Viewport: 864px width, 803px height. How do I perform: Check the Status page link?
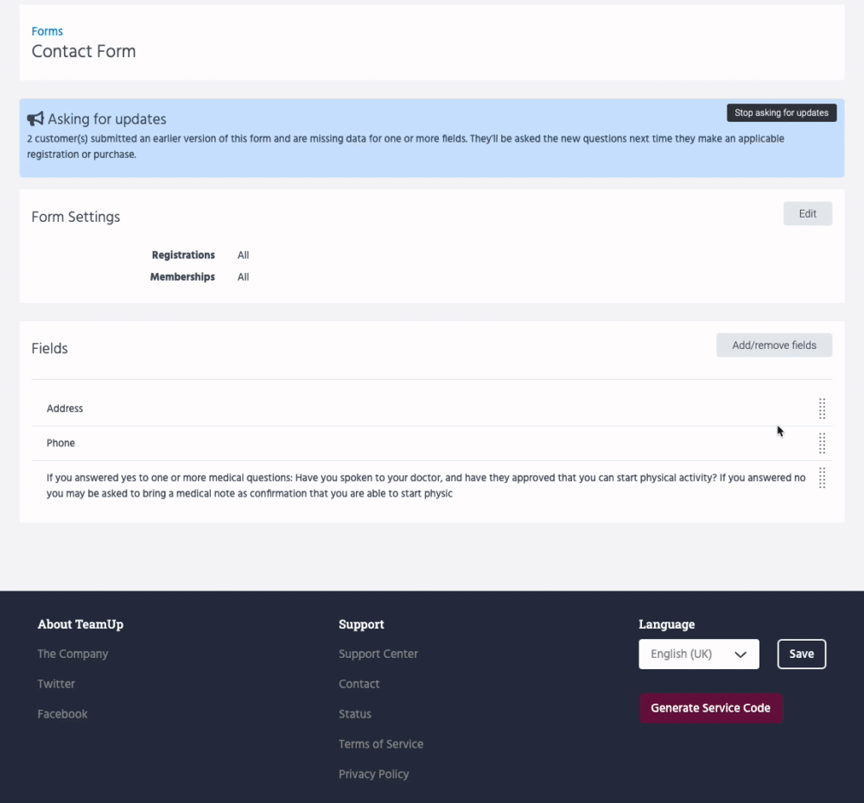coord(355,714)
